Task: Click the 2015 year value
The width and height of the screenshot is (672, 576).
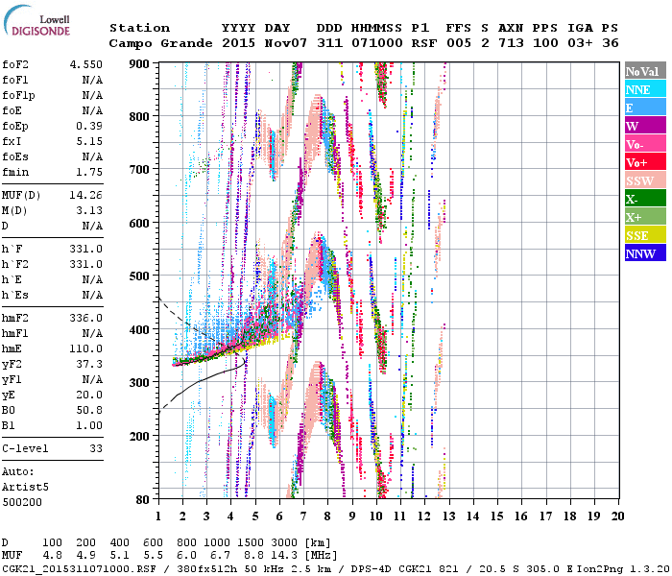Action: point(239,43)
